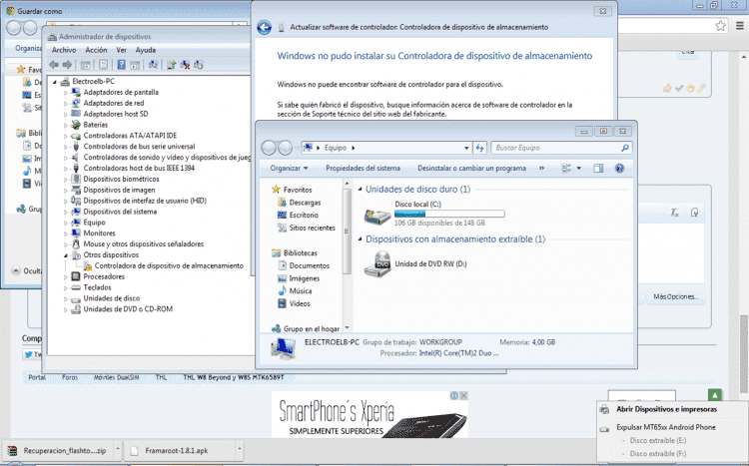
Task: Click Portal link in forum breadcrumb
Action: click(37, 377)
